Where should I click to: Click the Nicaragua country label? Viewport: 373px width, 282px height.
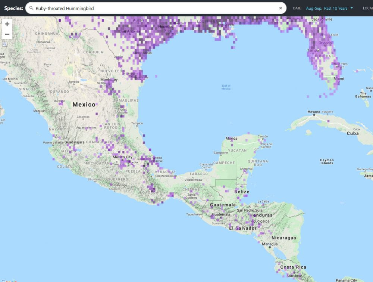[x=284, y=238]
